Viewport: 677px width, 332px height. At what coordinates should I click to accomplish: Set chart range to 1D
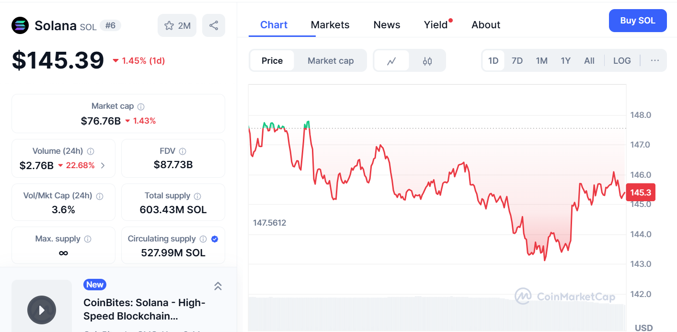[493, 61]
